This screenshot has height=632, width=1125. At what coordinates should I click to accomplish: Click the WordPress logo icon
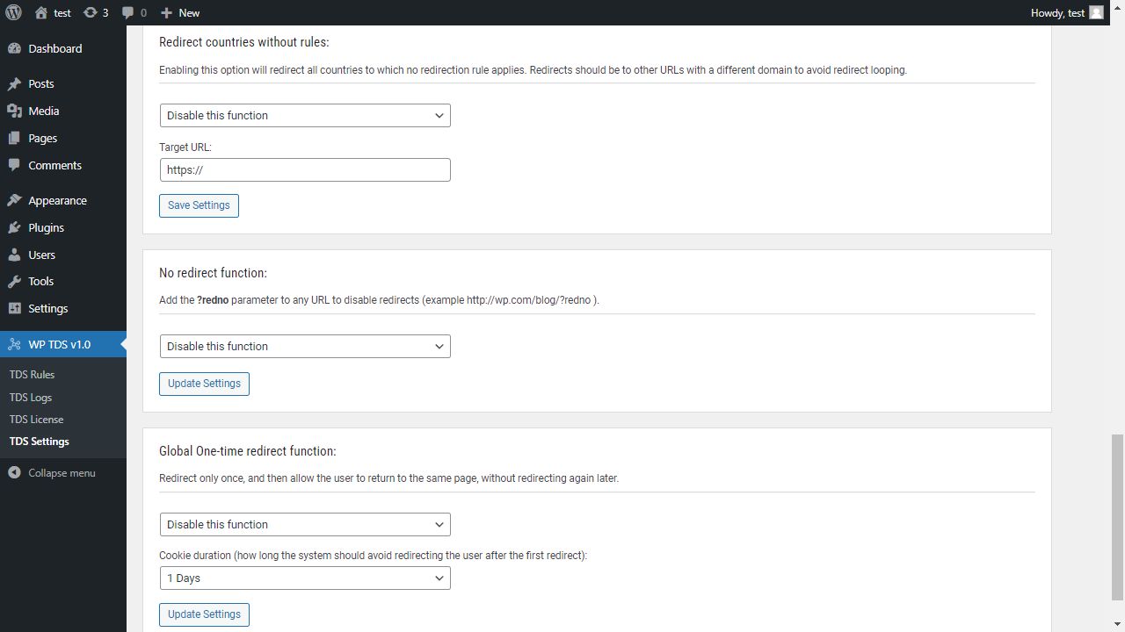(13, 12)
